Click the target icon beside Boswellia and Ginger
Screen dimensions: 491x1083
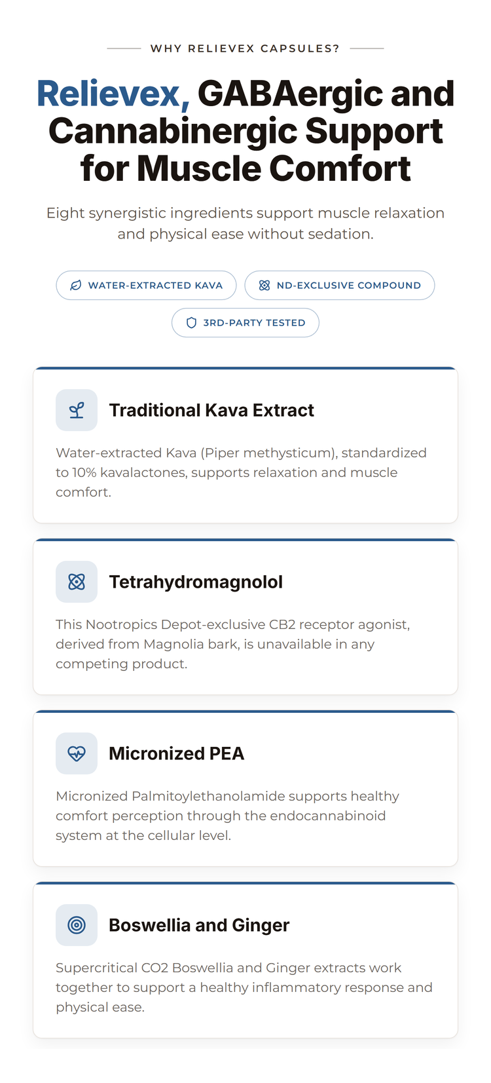pos(77,925)
